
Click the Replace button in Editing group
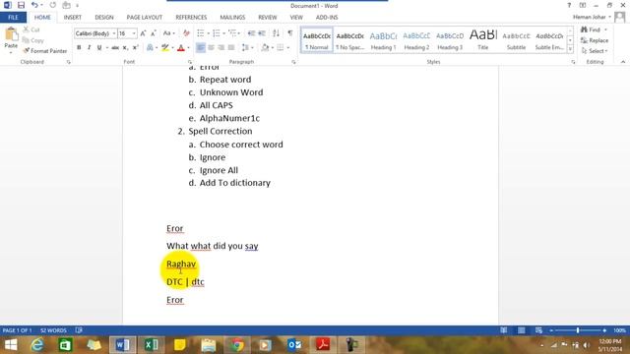595,40
